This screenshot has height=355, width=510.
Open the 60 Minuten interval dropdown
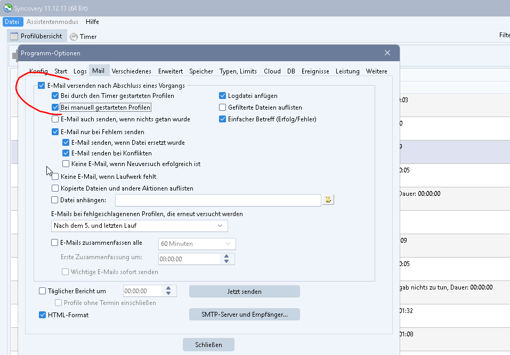197,244
